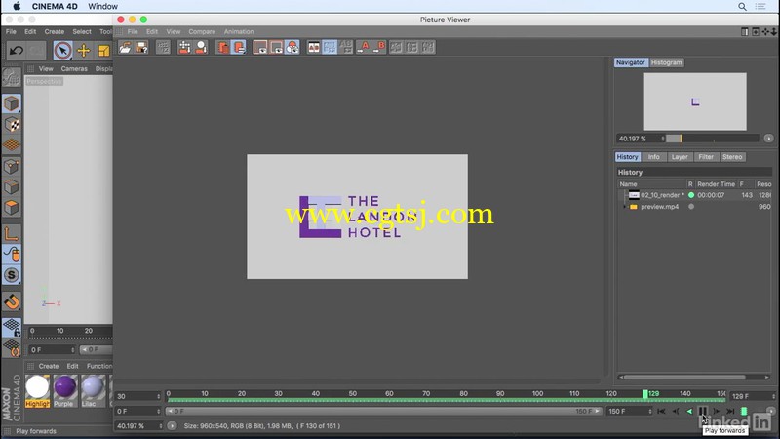
Task: Open Picture Viewer Compare menu
Action: tap(202, 31)
